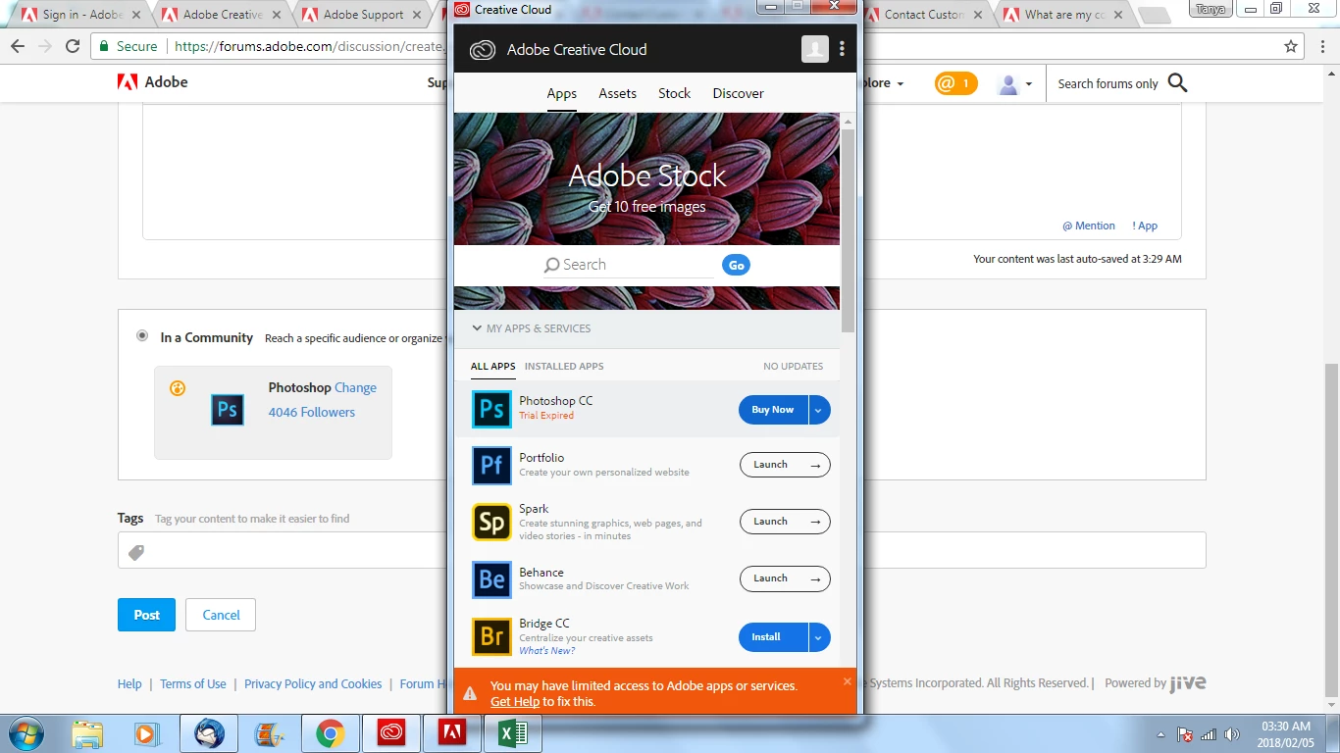Reload the browser page
Image resolution: width=1340 pixels, height=753 pixels.
click(73, 46)
